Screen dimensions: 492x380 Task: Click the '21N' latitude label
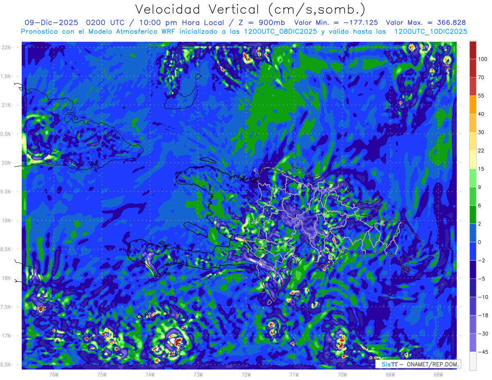pyautogui.click(x=7, y=105)
